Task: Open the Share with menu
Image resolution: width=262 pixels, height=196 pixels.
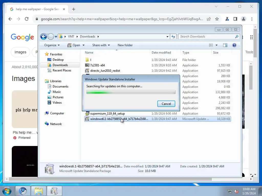Action: point(101,45)
